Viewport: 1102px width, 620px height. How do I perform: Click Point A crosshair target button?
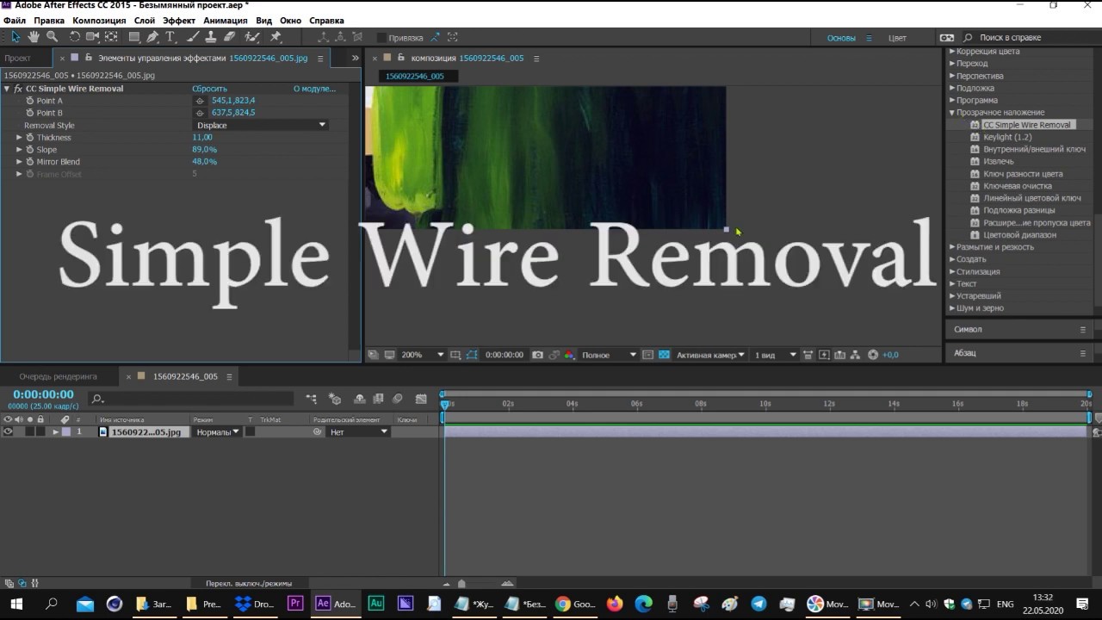(x=200, y=101)
